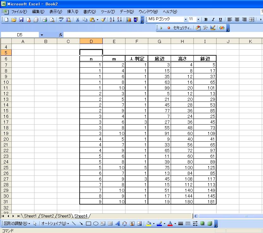The height and width of the screenshot is (233, 263).
Task: Open Shadow Style green square icon
Action: (202, 224)
